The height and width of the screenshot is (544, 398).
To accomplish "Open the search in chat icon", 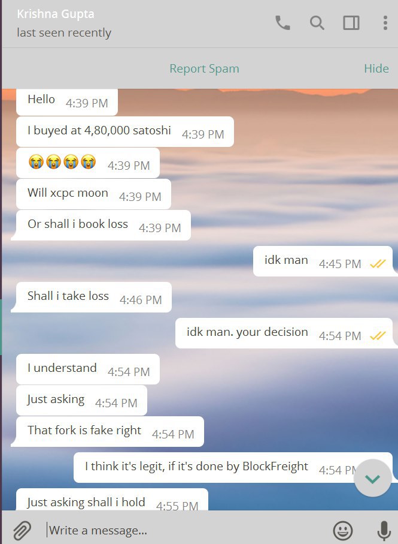I will point(317,23).
